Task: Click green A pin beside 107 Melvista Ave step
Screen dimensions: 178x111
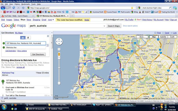Action: click(x=3, y=82)
